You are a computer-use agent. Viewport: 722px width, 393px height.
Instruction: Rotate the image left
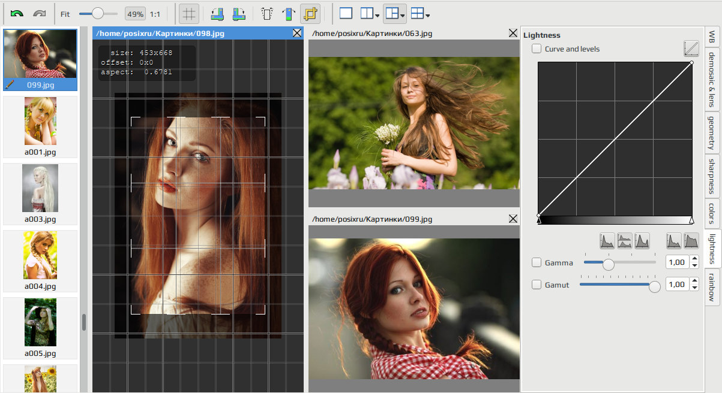pos(217,13)
